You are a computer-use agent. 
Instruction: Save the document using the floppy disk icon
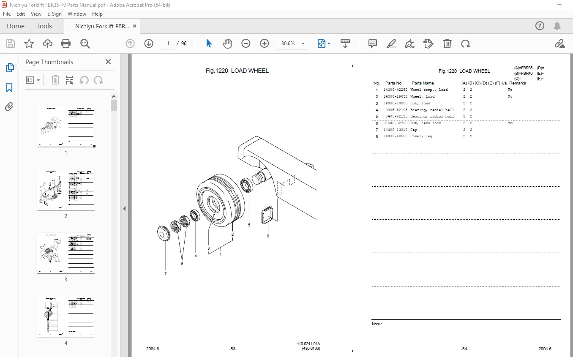click(x=11, y=44)
